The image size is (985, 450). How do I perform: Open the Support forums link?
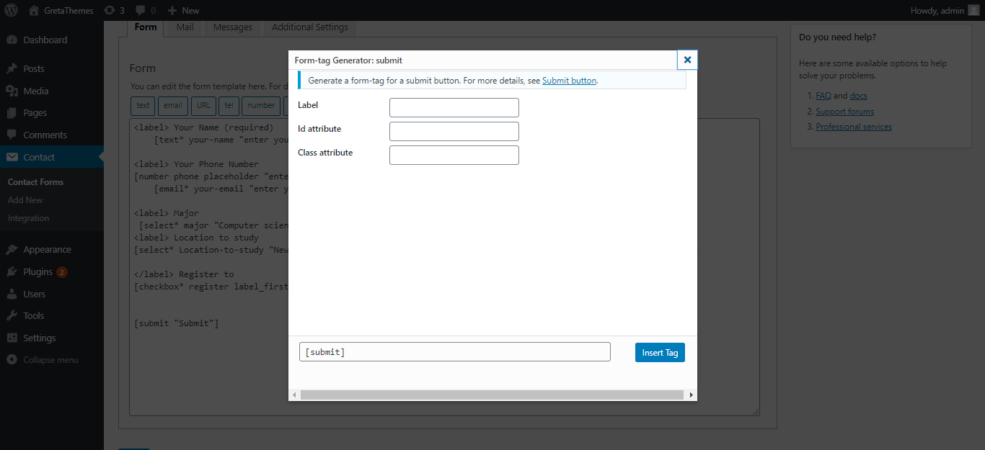coord(845,112)
